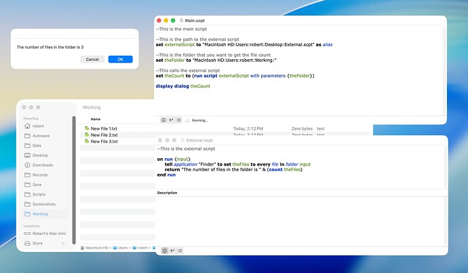The image size is (468, 273).
Task: Sort Finder list by Name column header
Action: point(96,119)
